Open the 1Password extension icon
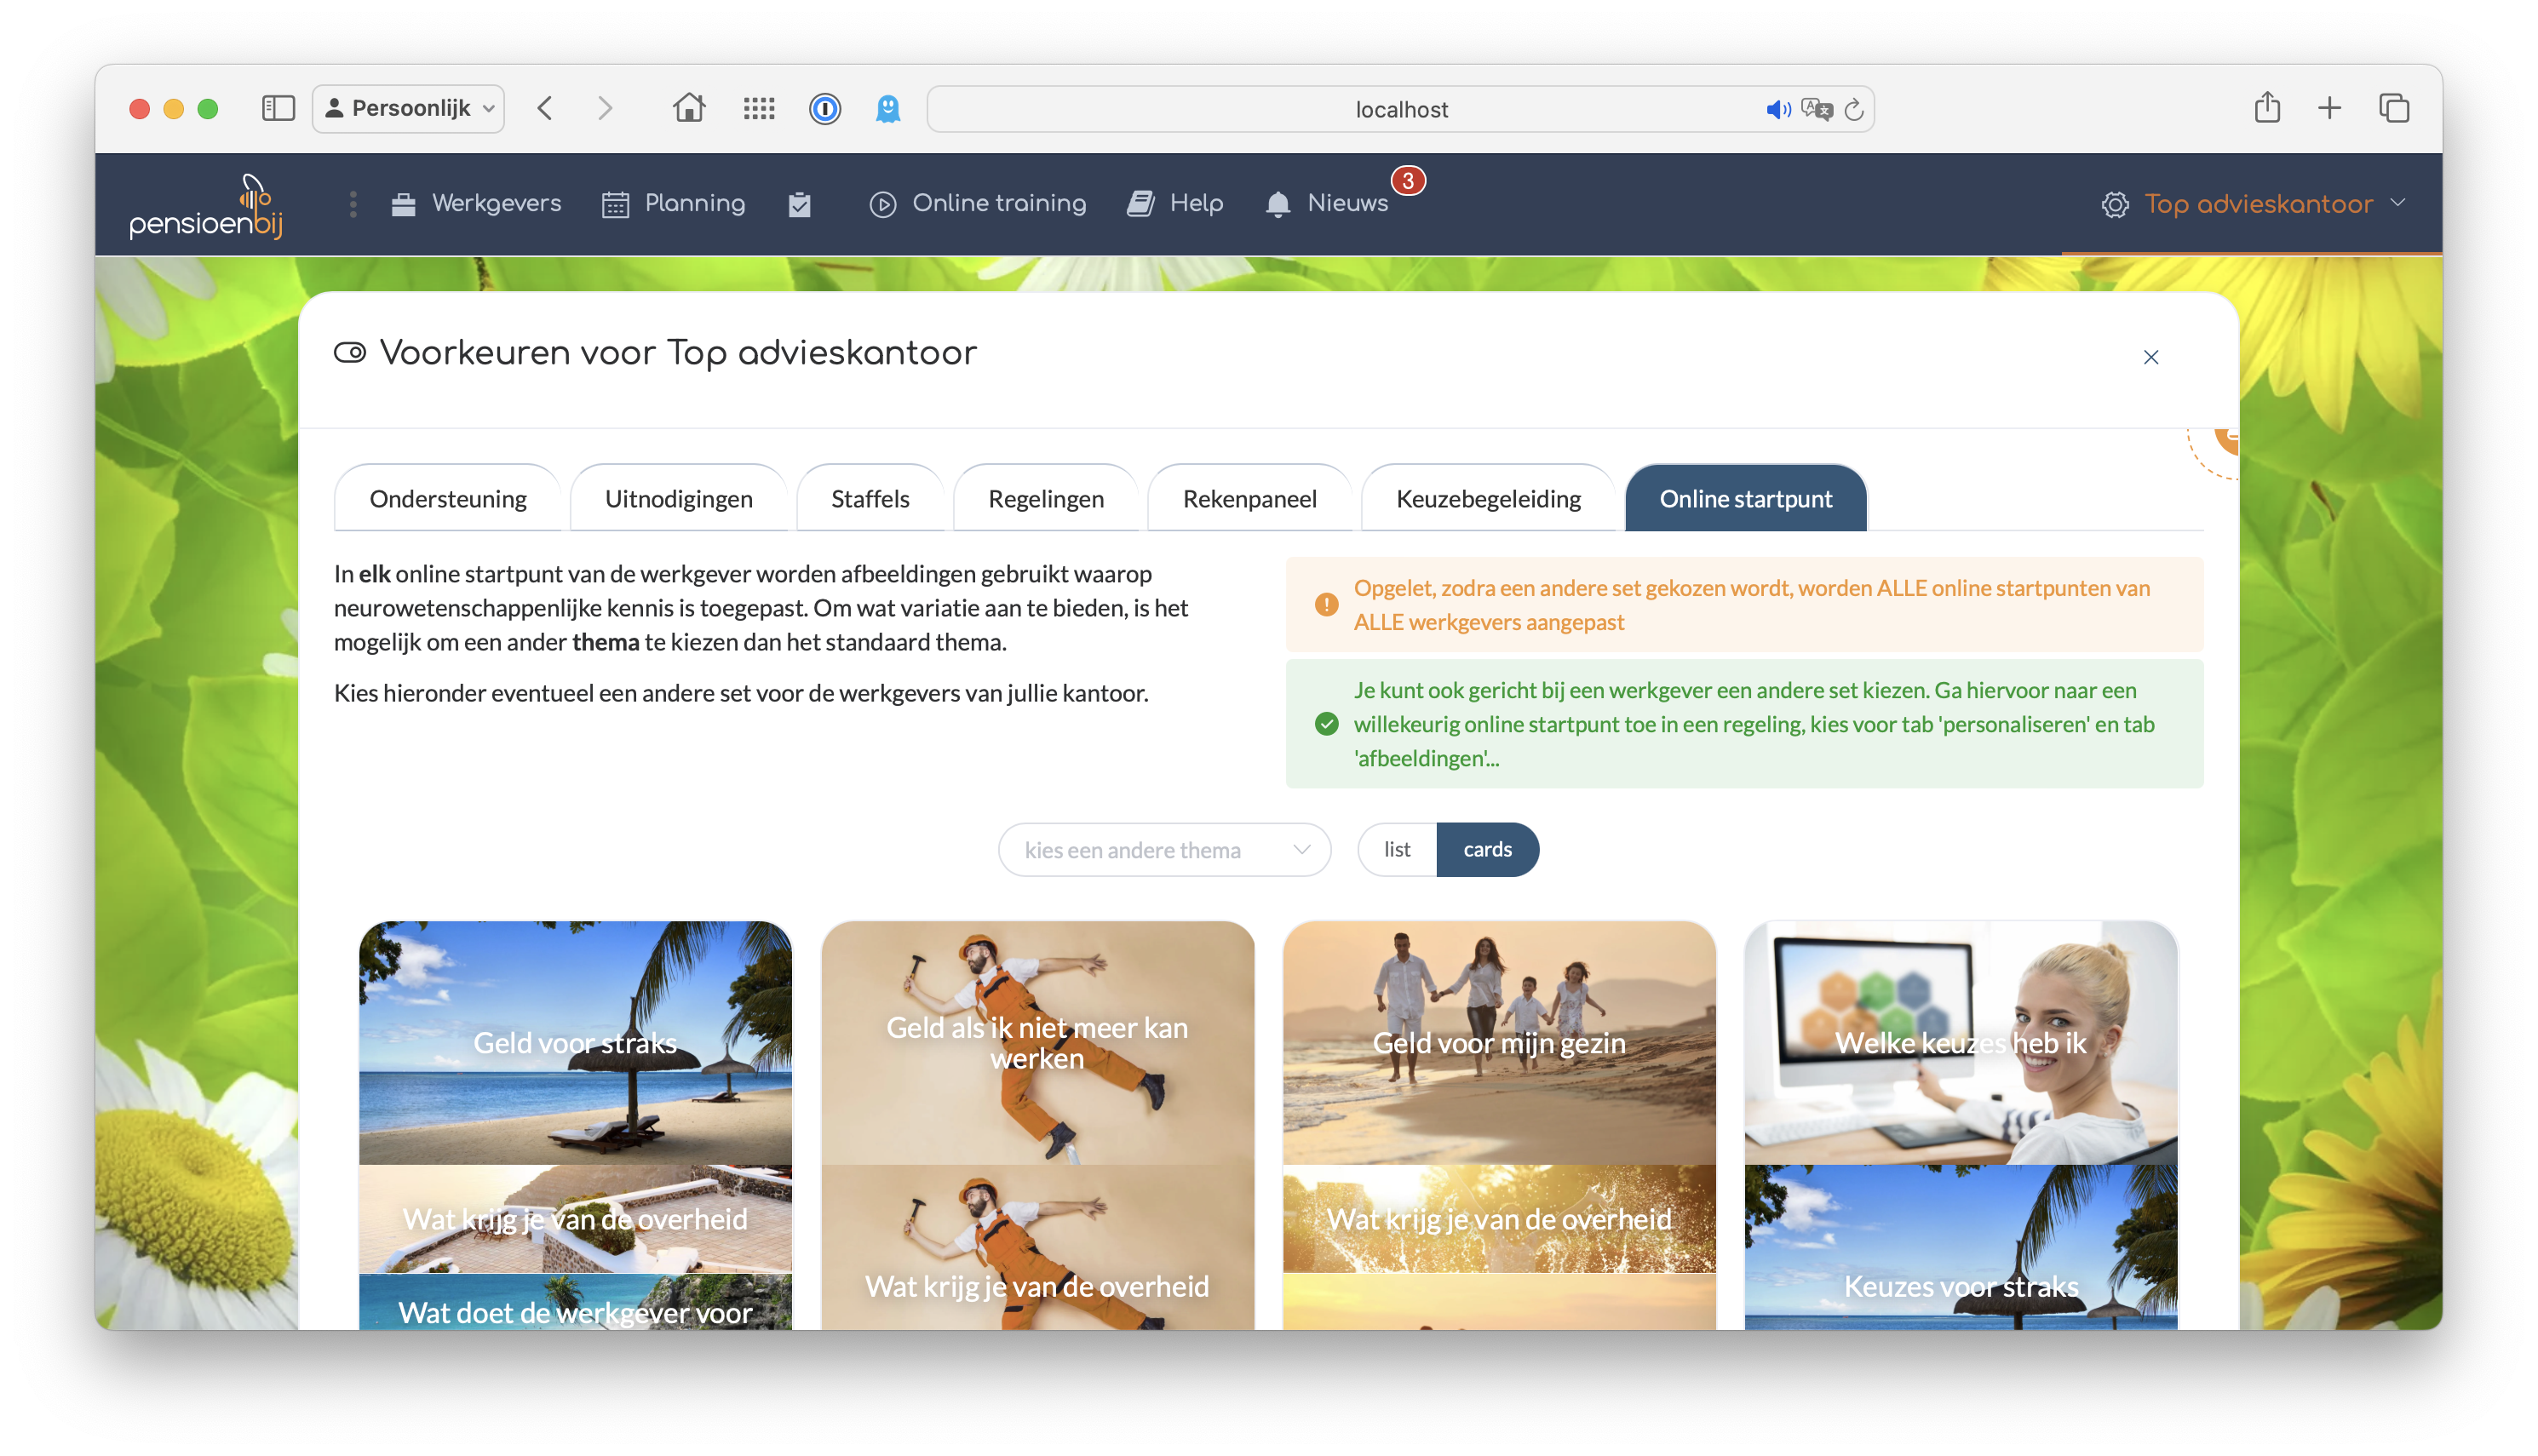 tap(825, 108)
